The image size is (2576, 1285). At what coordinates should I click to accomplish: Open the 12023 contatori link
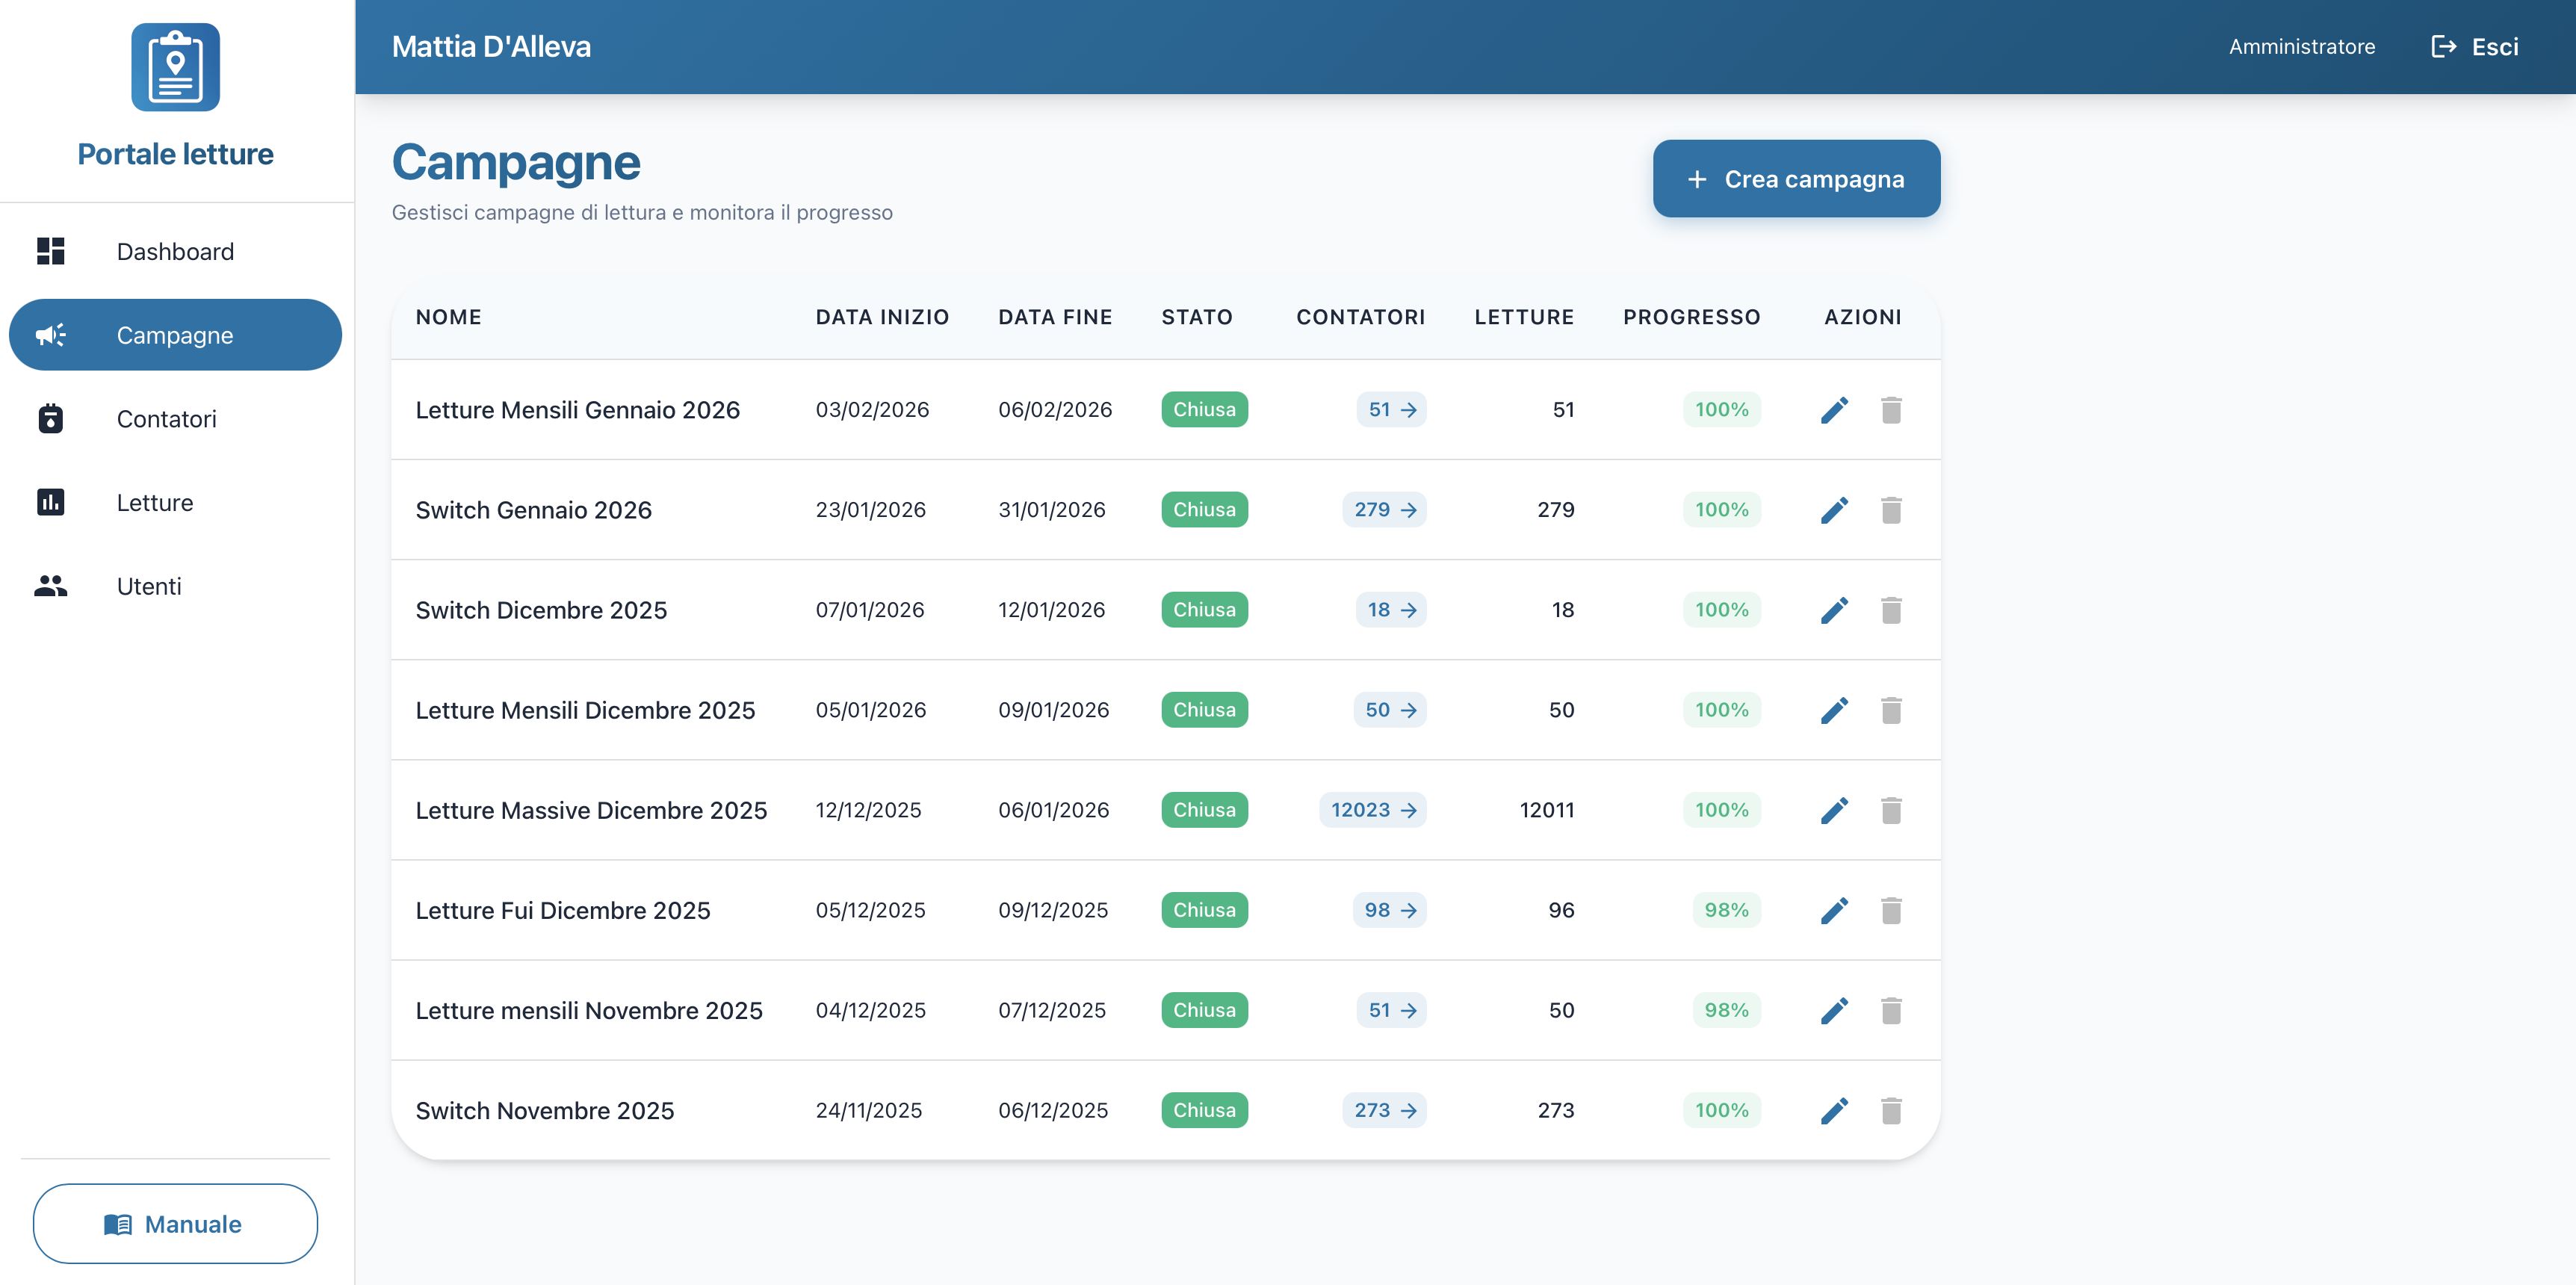click(1372, 810)
